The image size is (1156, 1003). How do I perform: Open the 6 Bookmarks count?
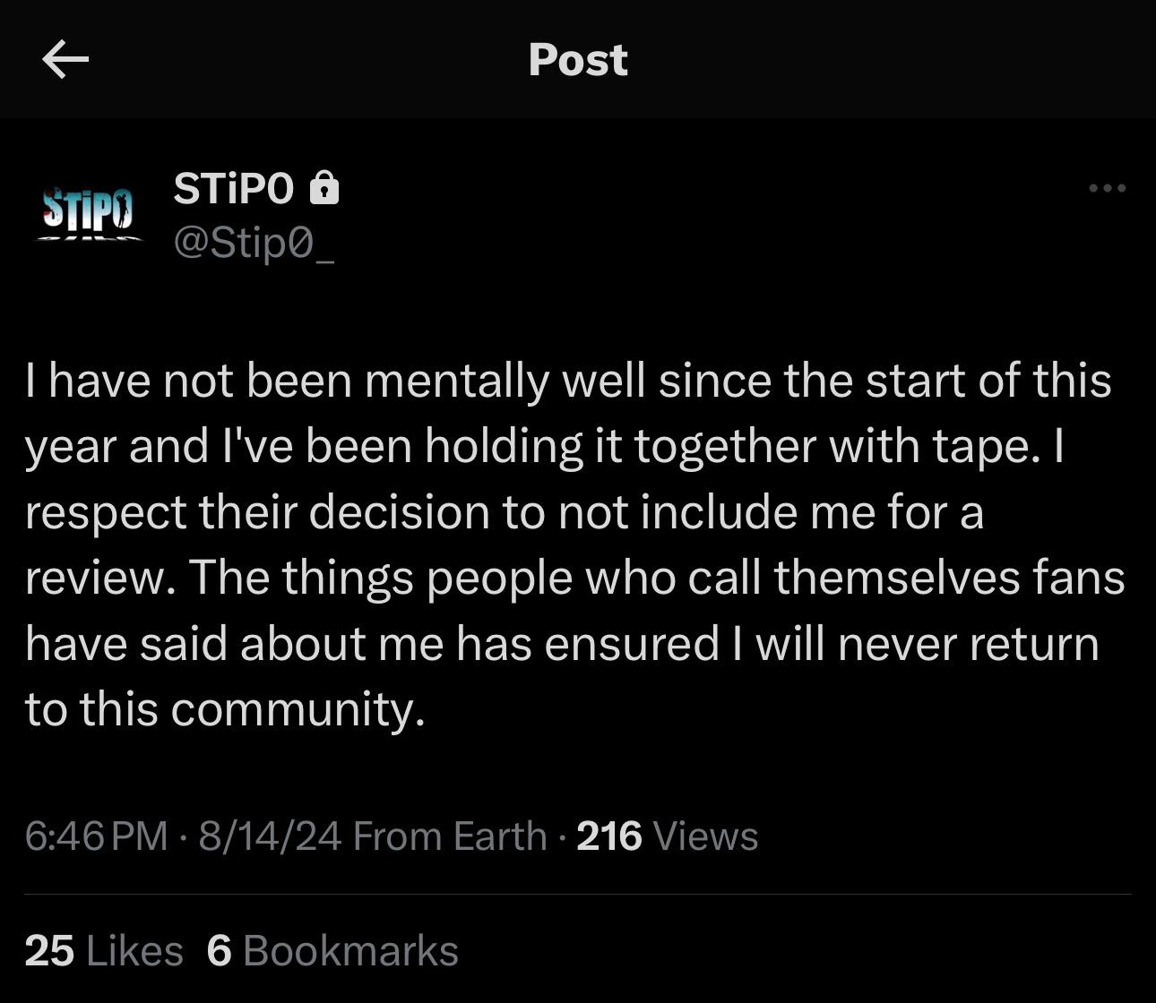click(x=332, y=950)
